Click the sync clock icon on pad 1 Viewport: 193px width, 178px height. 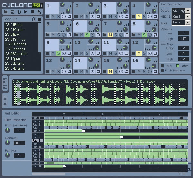click(64, 16)
